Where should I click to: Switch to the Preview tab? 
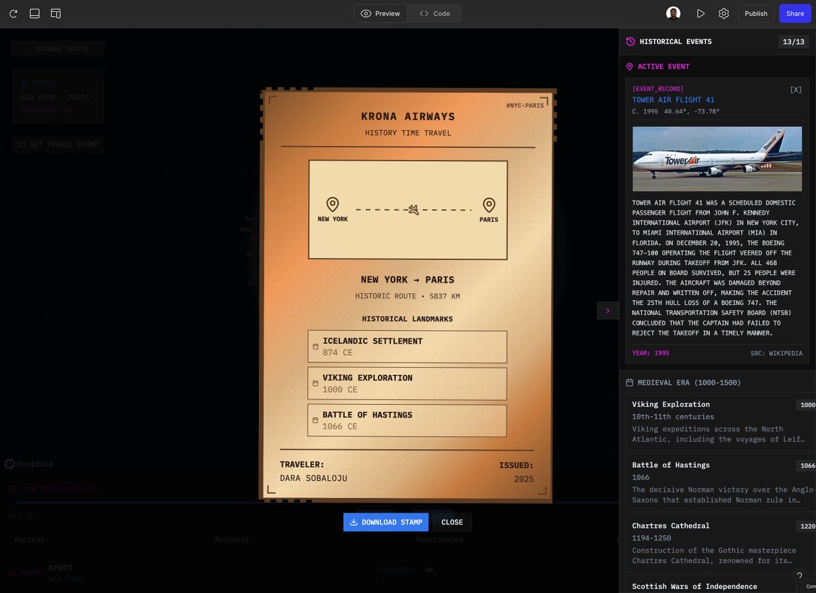coord(381,14)
